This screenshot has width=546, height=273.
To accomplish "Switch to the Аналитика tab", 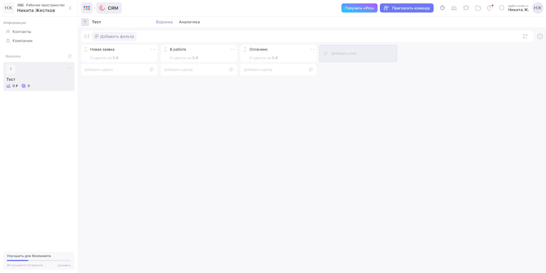I will pos(189,22).
